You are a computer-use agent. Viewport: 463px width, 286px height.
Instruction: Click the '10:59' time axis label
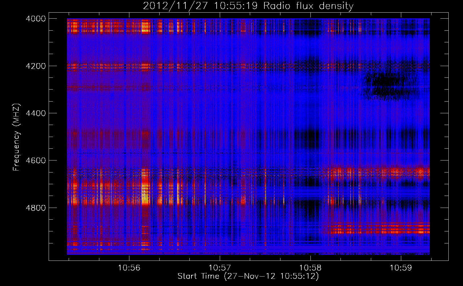[x=401, y=268]
